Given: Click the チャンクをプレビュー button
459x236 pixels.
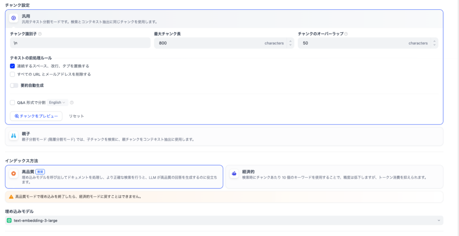Looking at the screenshot, I should [36, 116].
